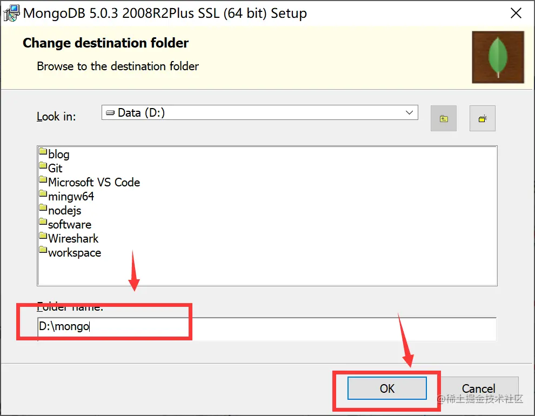Close the MongoDB Setup dialog

click(516, 13)
